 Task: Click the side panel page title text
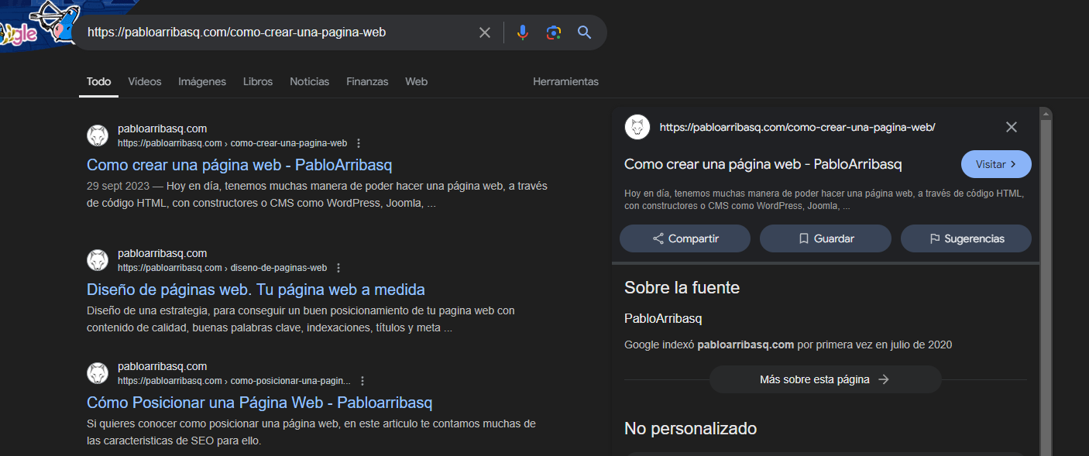click(x=763, y=164)
